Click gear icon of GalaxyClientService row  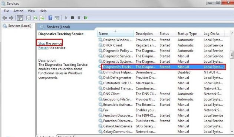[x=100, y=126]
